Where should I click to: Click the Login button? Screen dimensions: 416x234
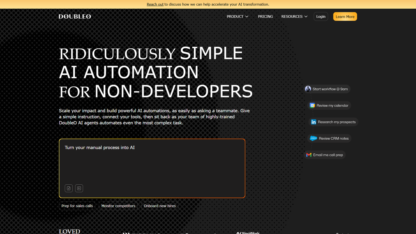coord(321,16)
